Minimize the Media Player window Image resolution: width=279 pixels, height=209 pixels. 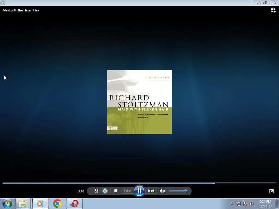click(x=256, y=3)
